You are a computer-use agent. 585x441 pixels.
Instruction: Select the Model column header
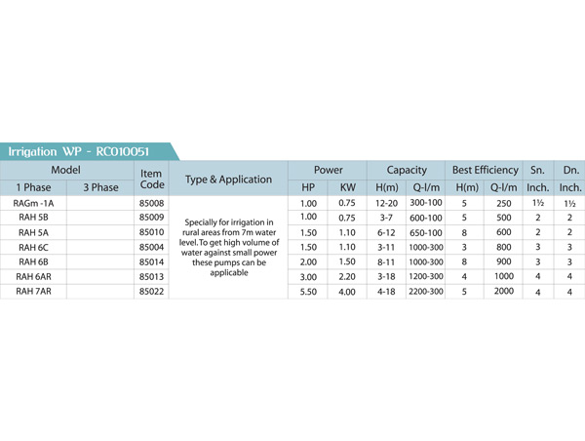click(x=65, y=170)
